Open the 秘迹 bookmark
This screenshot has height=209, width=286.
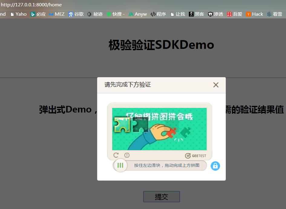tap(95, 14)
